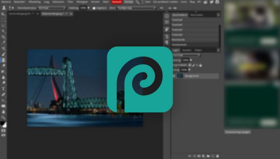
Task: Open the Selecteren menu
Action: point(58,2)
